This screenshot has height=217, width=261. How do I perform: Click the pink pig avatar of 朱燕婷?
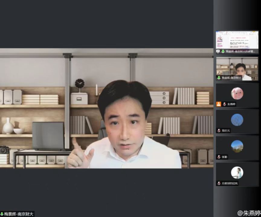click(x=237, y=93)
